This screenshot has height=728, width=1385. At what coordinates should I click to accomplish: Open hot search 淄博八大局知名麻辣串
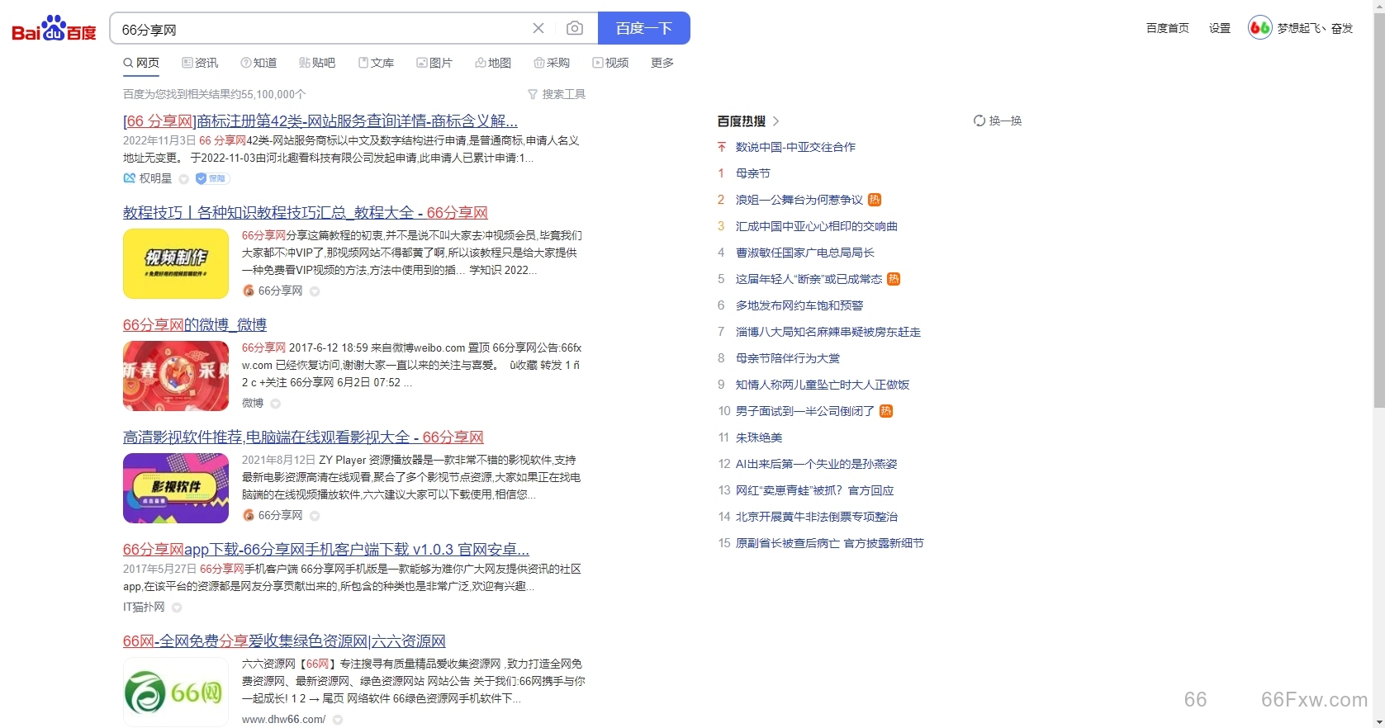(828, 332)
